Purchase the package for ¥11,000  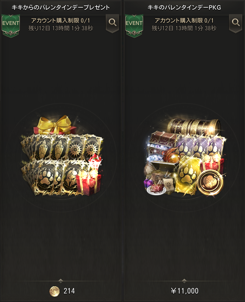(185, 291)
